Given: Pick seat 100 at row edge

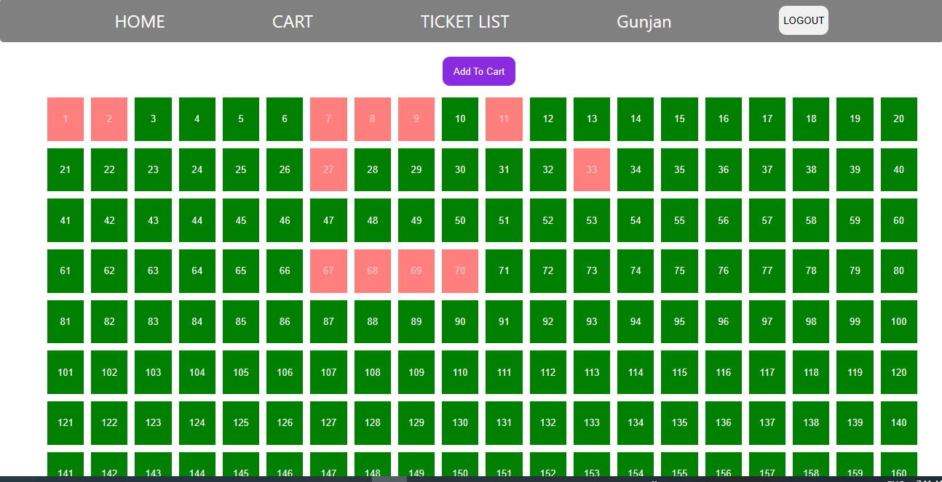Looking at the screenshot, I should tap(898, 322).
